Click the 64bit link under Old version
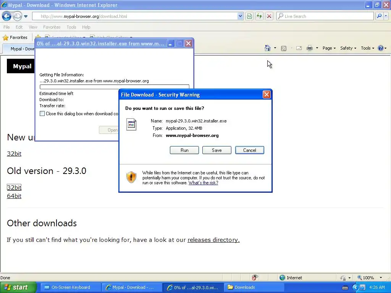 coord(14,196)
